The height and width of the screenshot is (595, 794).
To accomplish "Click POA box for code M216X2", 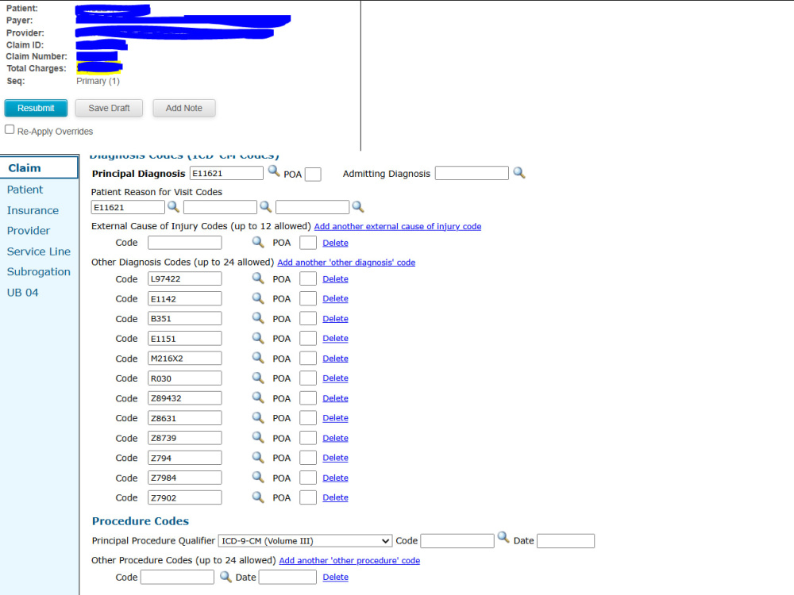I will (x=308, y=359).
